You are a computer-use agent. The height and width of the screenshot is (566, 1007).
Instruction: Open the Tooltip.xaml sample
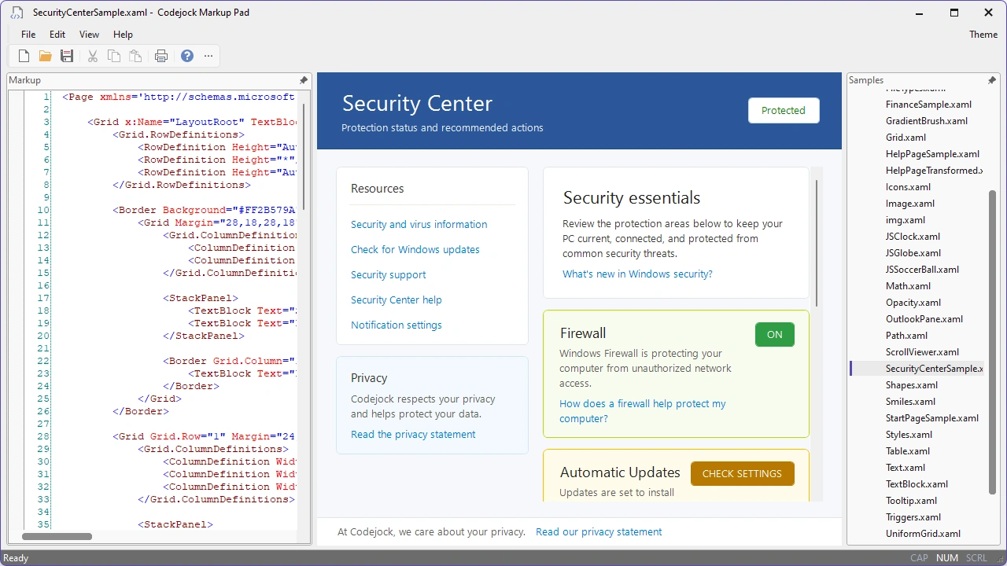(x=911, y=501)
